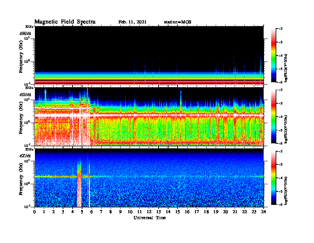Click the dH/dt color scale bar
Screen dimensions: 314x243
[x=274, y=56]
